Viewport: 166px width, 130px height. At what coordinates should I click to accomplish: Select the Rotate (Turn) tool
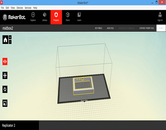click(5, 89)
